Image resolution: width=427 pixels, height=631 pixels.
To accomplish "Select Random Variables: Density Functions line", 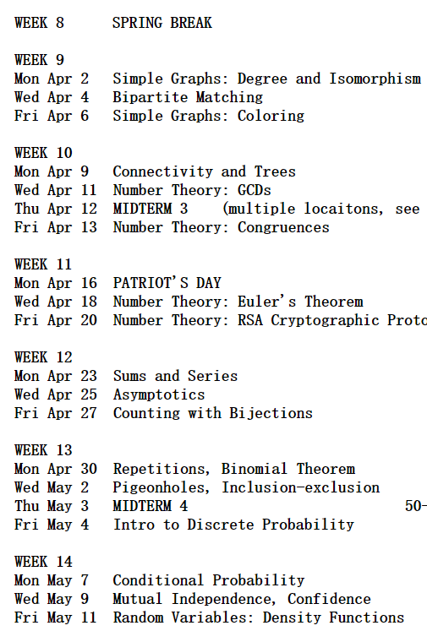I will (259, 617).
